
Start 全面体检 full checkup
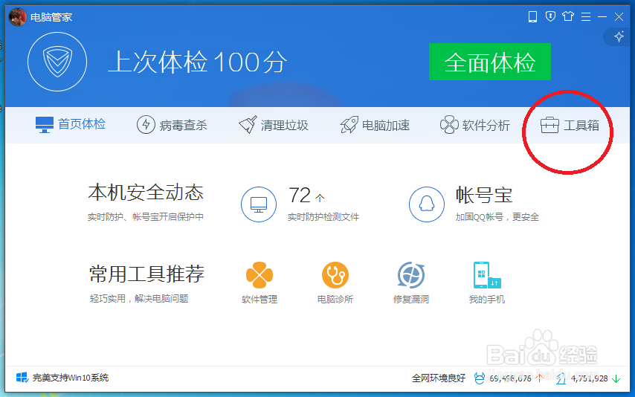click(489, 62)
